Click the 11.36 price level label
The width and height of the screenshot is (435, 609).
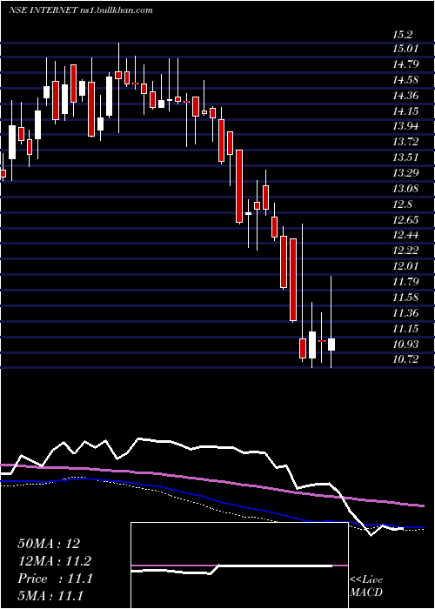pyautogui.click(x=405, y=312)
